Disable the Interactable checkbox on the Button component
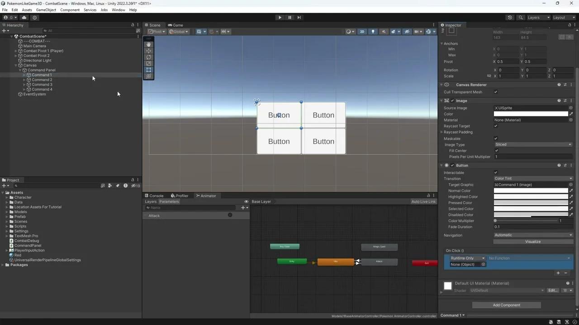 point(495,172)
